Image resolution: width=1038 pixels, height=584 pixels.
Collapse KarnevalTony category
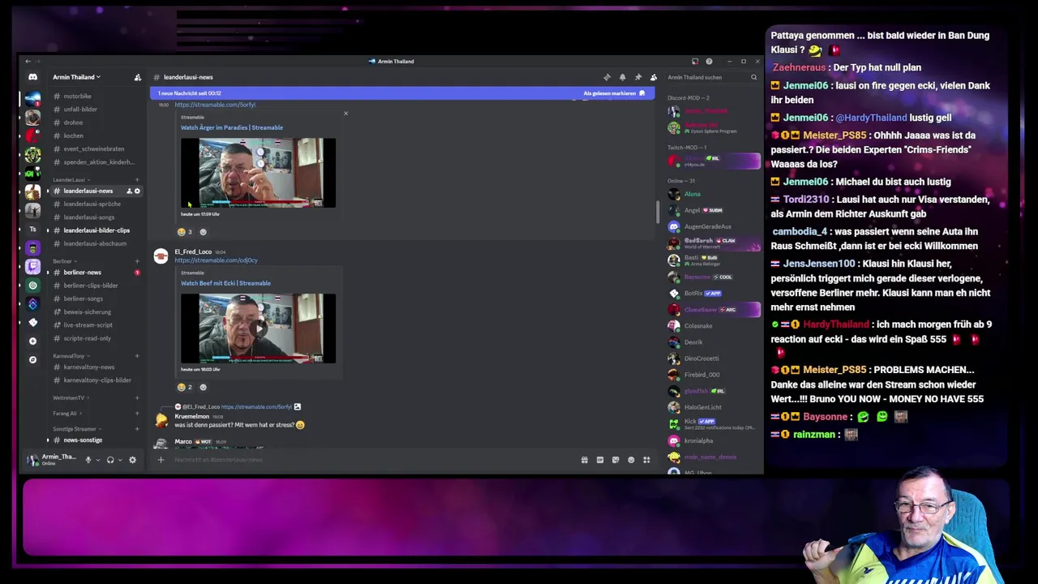(71, 356)
